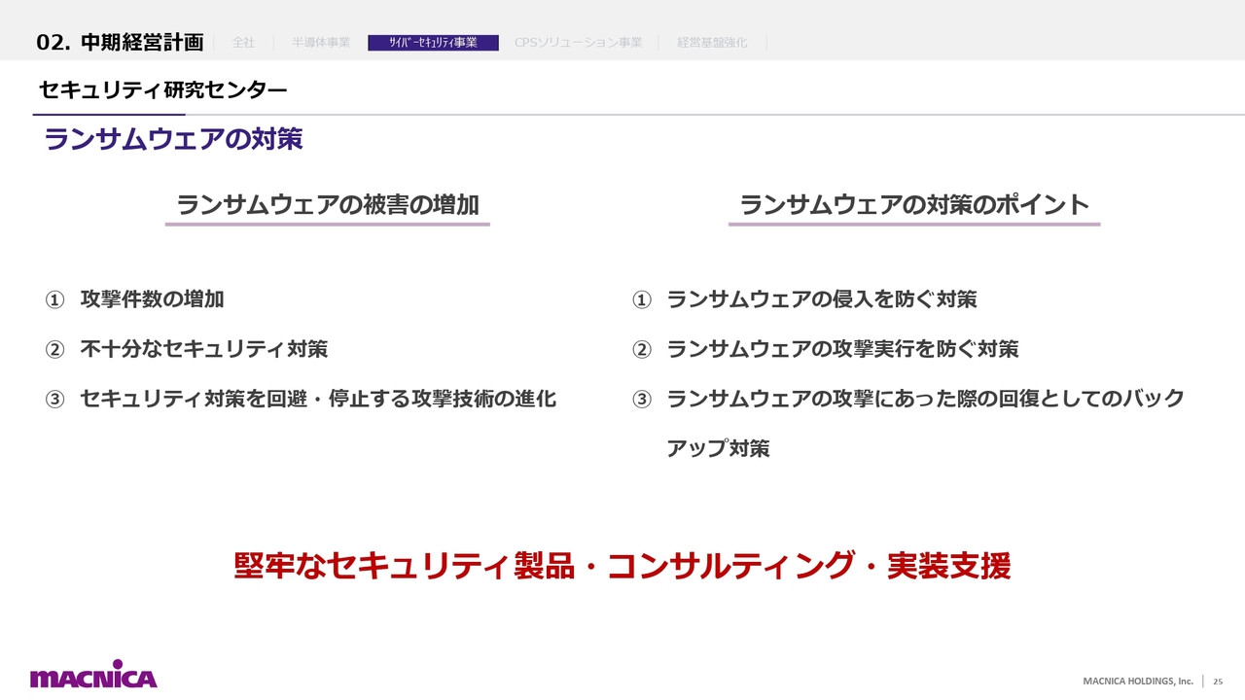Select the ランサムウェアの侵入を防ぐ対策 item
Viewport: 1245px width, 700px height.
[x=821, y=299]
